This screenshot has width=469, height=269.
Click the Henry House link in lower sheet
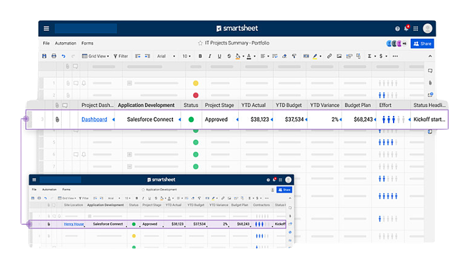73,224
